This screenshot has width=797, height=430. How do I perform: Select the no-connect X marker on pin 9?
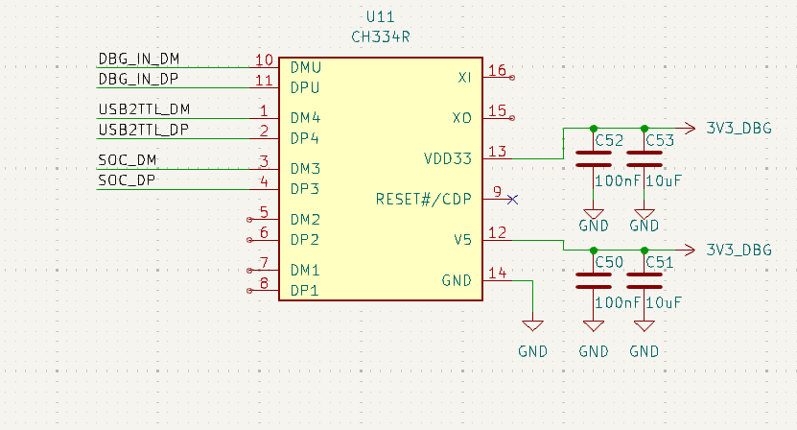tap(512, 200)
